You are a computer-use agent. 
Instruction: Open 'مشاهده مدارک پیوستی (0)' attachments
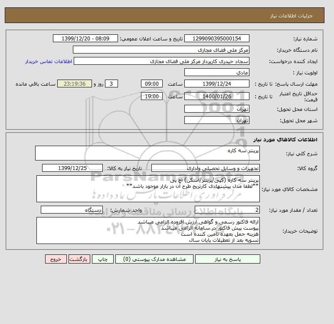tap(154, 259)
